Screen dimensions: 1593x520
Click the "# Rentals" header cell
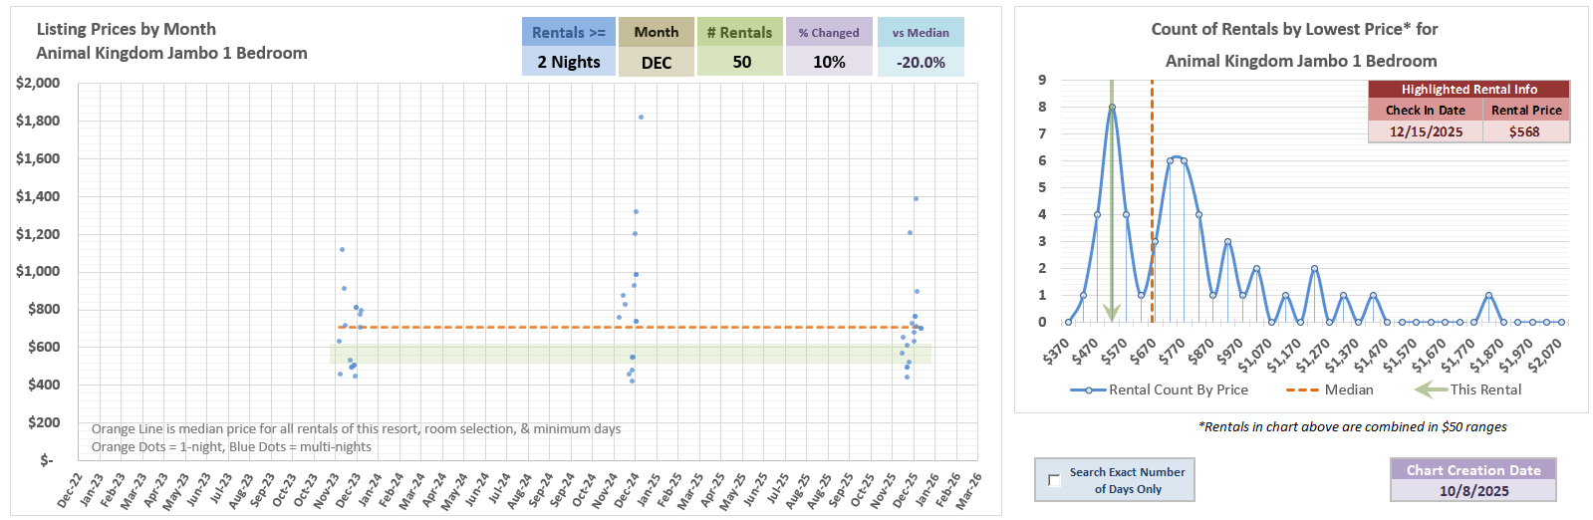[739, 32]
